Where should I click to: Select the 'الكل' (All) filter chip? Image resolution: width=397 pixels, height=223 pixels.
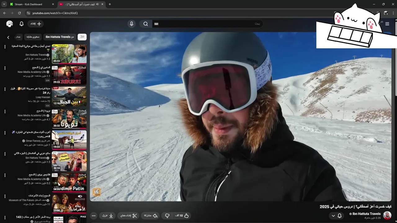(82, 37)
